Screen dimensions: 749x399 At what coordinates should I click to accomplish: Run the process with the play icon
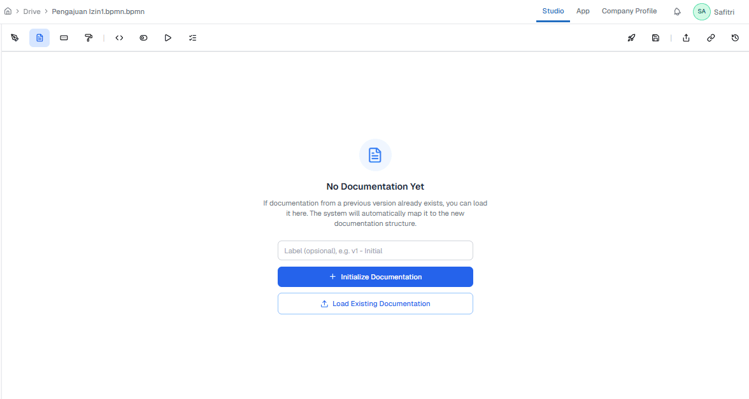click(x=168, y=38)
